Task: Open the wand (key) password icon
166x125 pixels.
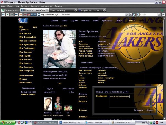Action: (x=25, y=15)
